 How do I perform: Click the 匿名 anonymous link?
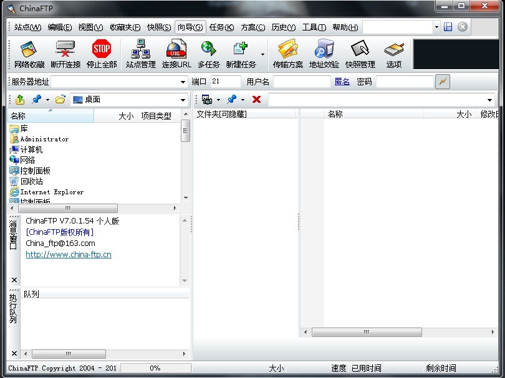(x=342, y=82)
